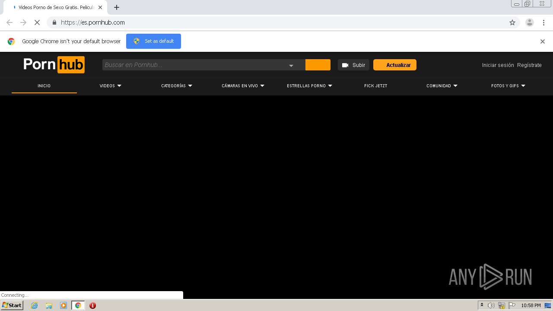
Task: Click network status tray icon
Action: coord(502,305)
